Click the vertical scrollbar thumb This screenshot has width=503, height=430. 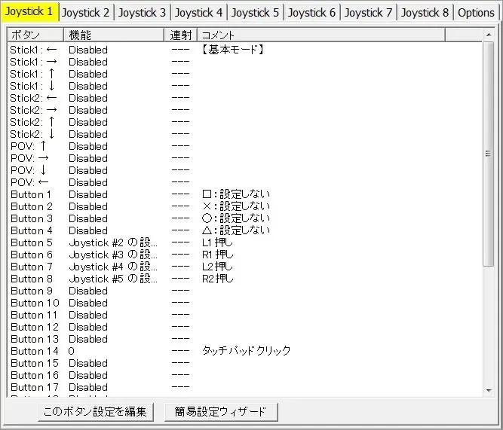tap(489, 154)
